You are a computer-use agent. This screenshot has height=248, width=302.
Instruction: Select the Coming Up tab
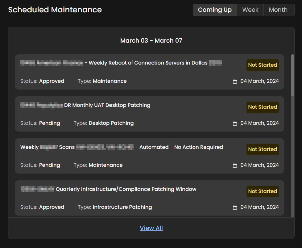pyautogui.click(x=215, y=10)
